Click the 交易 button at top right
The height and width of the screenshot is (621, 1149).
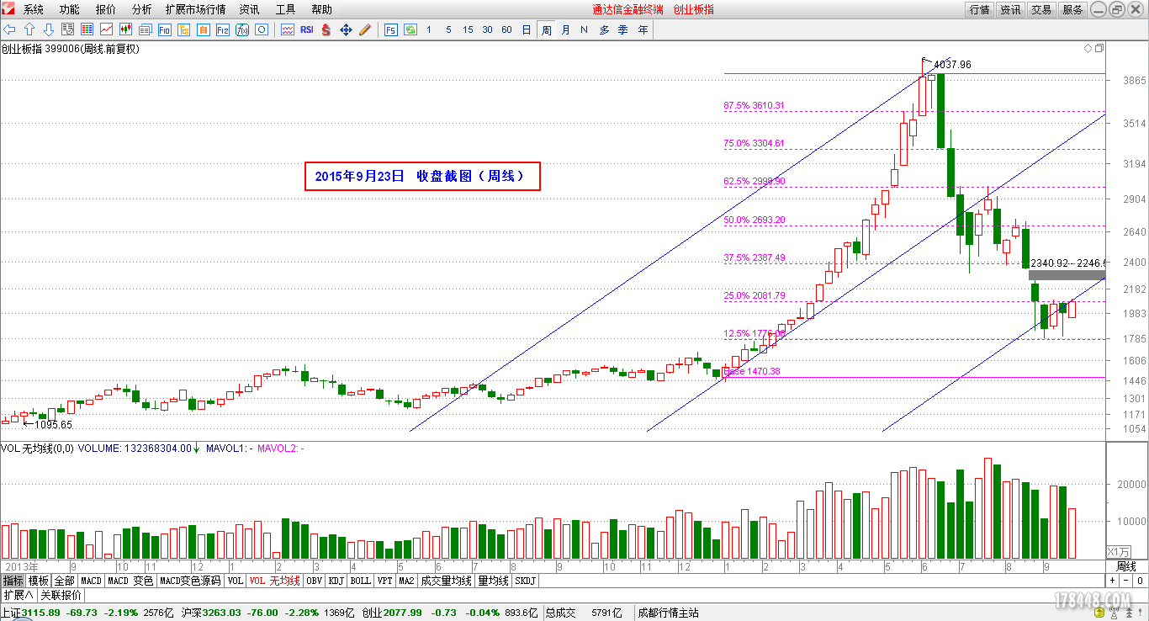coord(1041,9)
